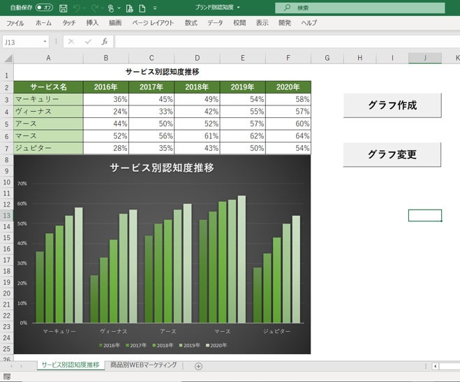This screenshot has width=460, height=382.
Task: Switch to the 開発 ribbon tab
Action: click(285, 23)
